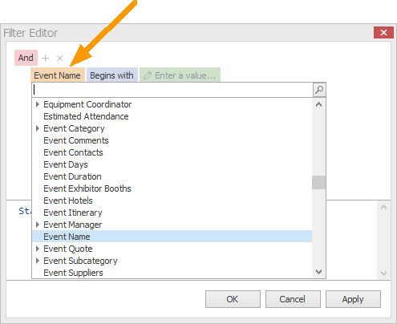
Task: Select Event Category field
Action: [x=172, y=128]
